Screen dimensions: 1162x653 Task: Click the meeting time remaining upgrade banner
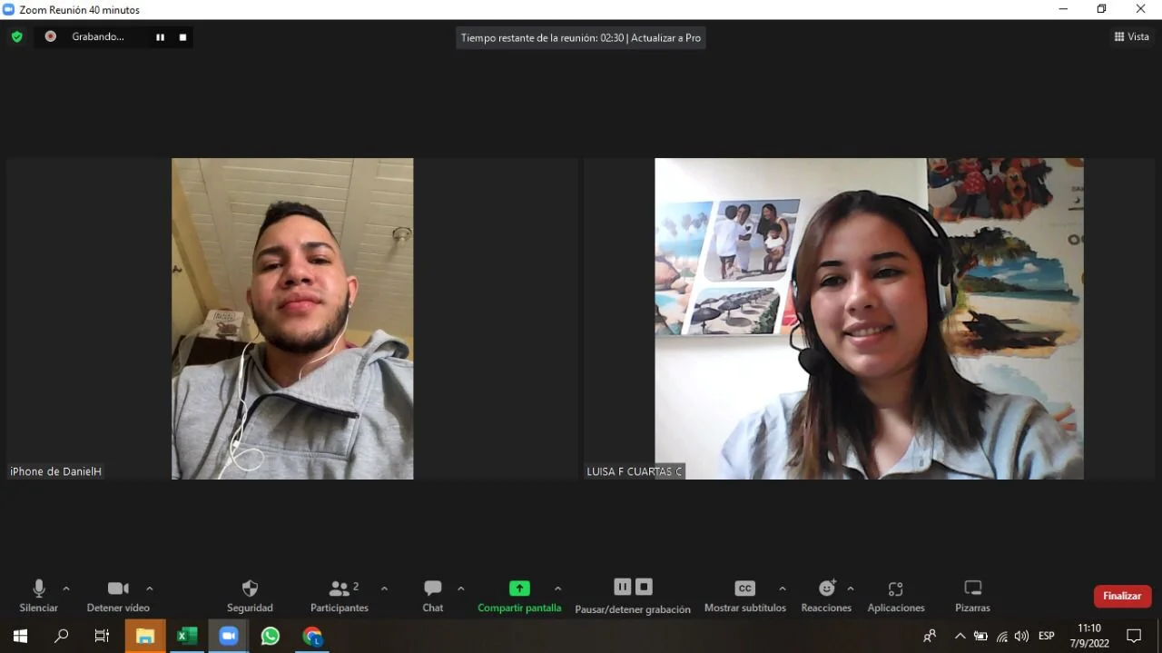coord(581,38)
